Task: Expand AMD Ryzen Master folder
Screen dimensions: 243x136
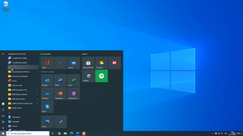Action: pos(23,99)
